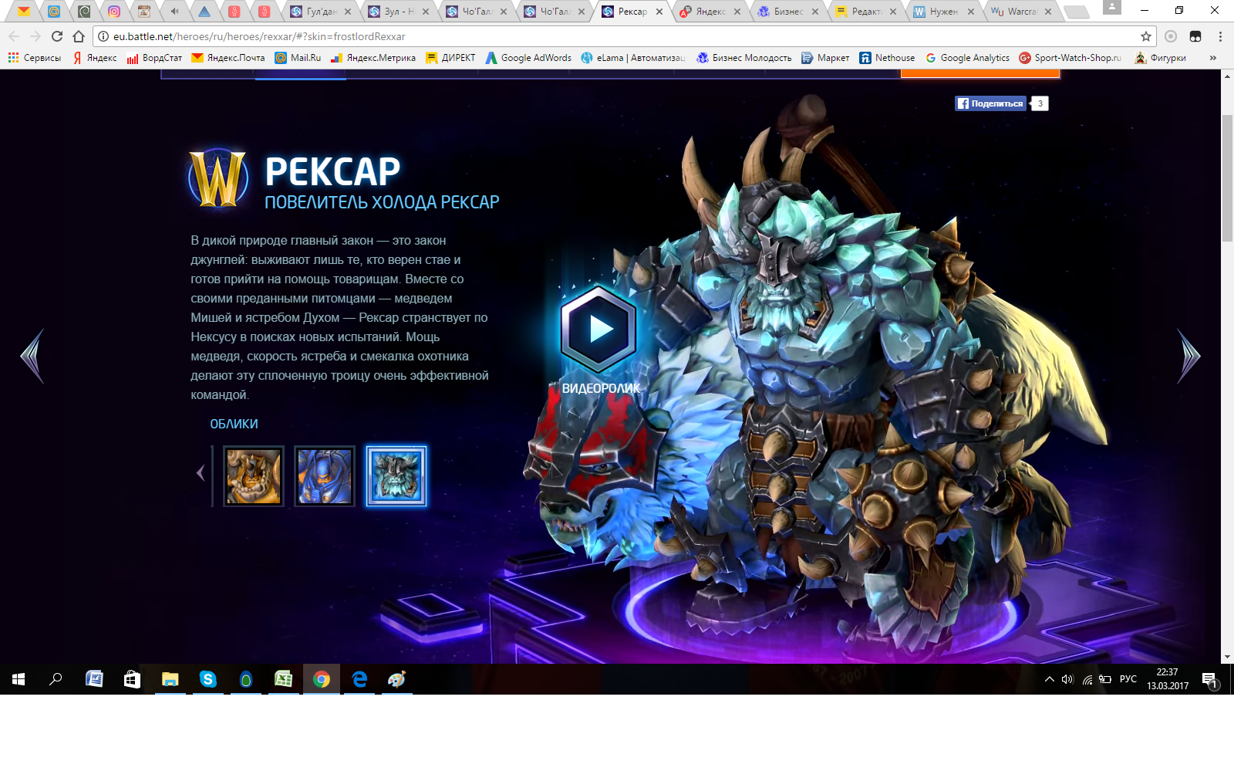Expand the hidden bookmarks overflow chevron

coord(1213,58)
